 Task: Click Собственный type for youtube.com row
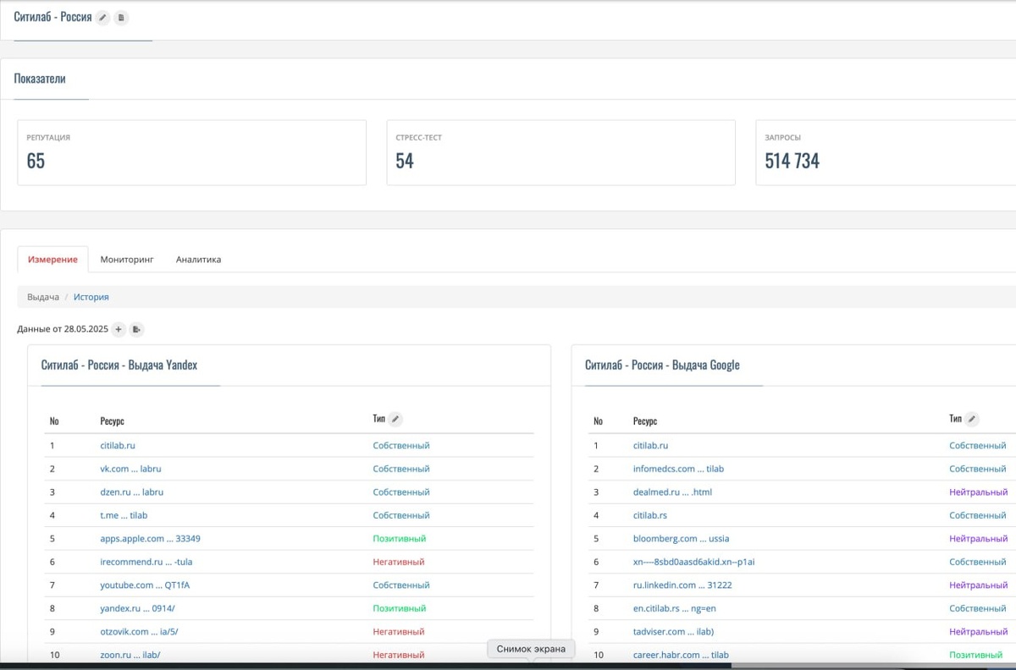(x=401, y=585)
